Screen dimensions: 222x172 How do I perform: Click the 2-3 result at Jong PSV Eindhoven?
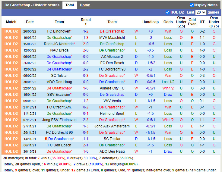[86, 120]
